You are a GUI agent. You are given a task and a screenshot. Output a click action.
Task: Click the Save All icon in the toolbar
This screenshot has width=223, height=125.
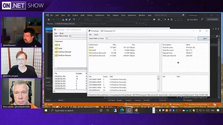coord(70,19)
